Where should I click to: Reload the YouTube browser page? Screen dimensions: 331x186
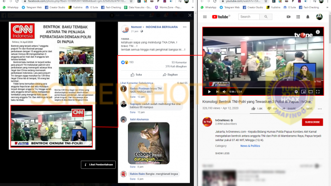(x=215, y=1)
